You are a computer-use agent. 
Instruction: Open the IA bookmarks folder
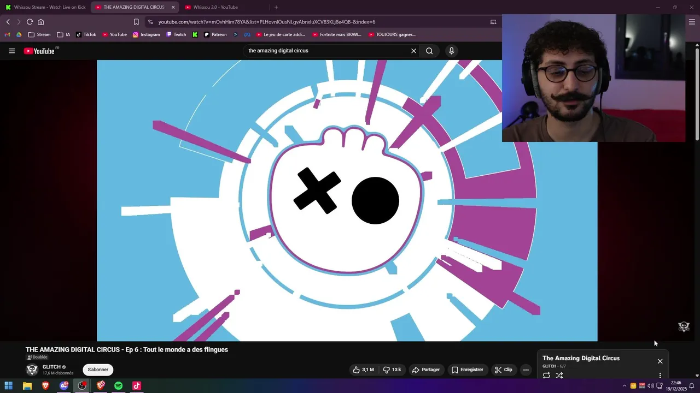63,34
